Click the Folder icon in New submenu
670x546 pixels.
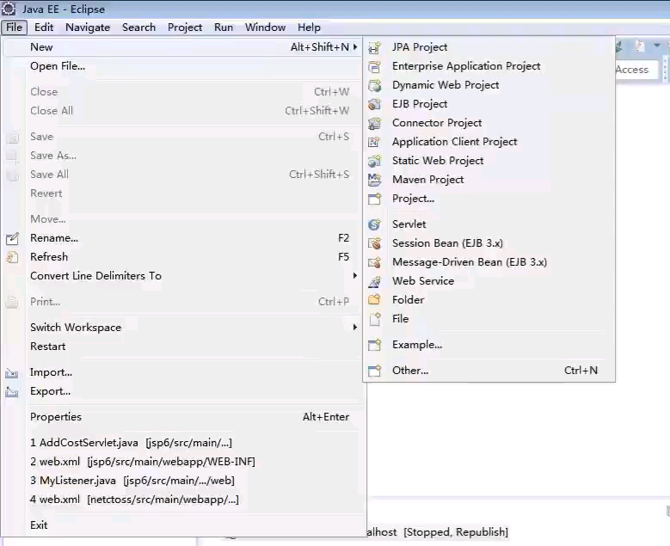pos(374,300)
